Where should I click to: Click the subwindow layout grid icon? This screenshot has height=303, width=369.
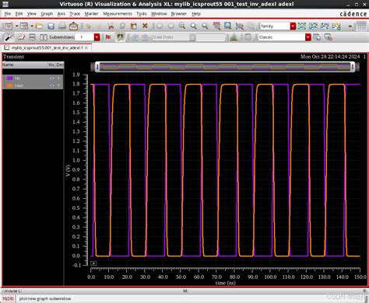[x=24, y=26]
